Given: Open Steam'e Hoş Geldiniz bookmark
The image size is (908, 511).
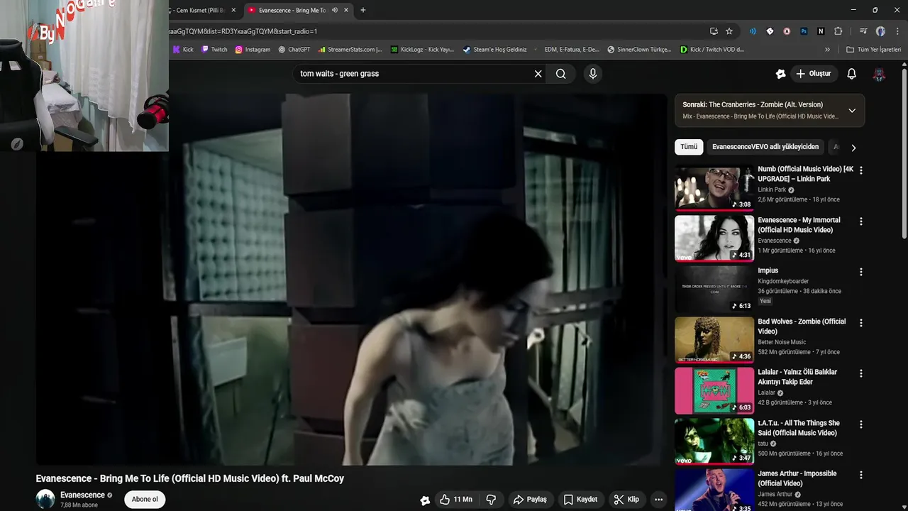Looking at the screenshot, I should tap(494, 50).
